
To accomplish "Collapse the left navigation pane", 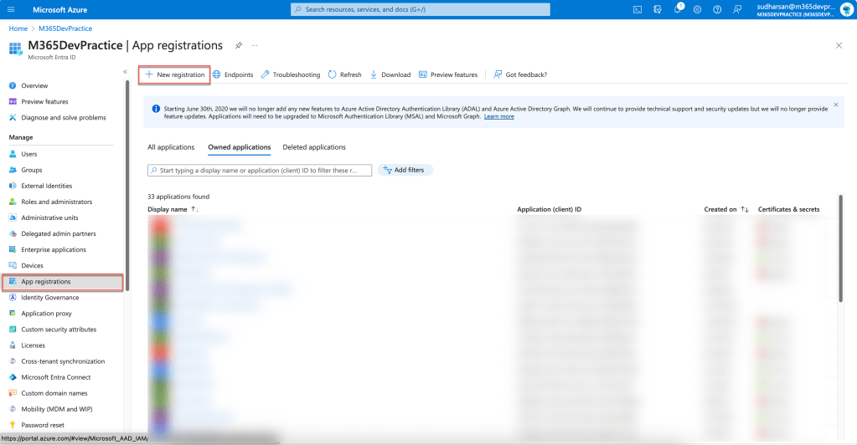I will pos(125,72).
